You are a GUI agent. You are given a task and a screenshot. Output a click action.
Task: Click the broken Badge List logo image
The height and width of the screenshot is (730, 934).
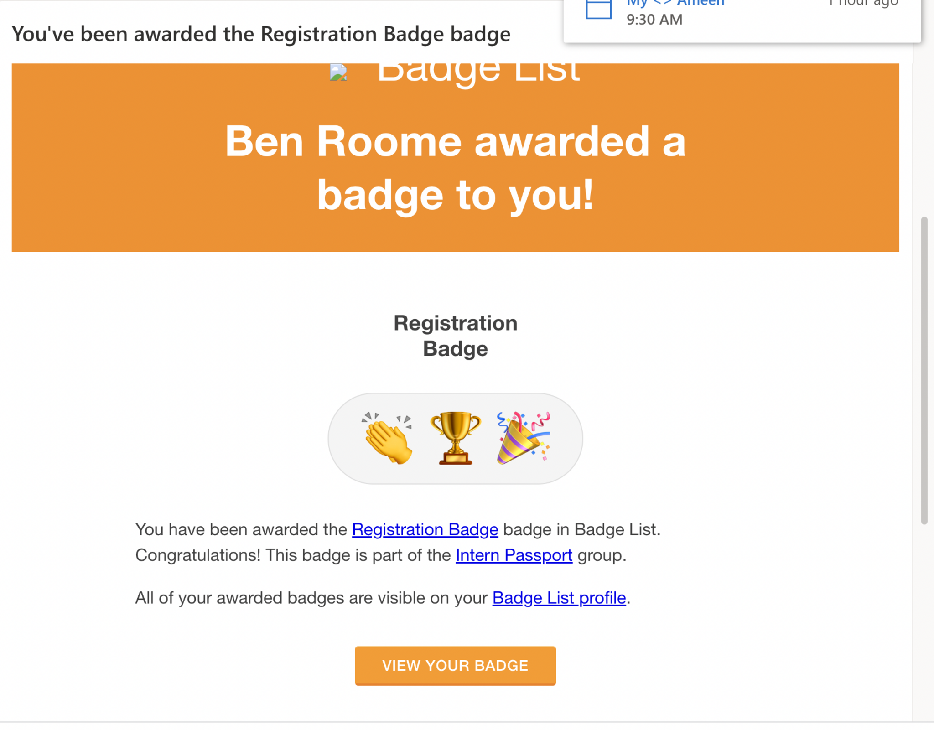pyautogui.click(x=338, y=72)
